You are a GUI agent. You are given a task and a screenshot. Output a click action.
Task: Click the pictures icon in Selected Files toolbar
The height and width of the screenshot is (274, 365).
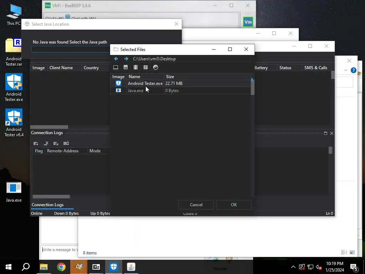pyautogui.click(x=126, y=67)
